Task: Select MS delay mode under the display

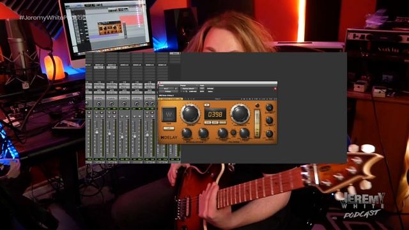Action: (x=222, y=122)
